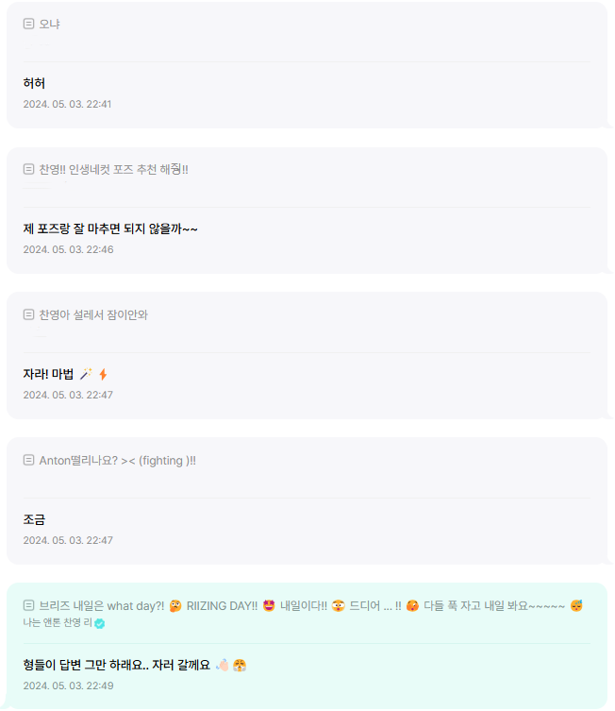Click the verified checkmark badge next to 나는 앤톤 찬영 리
This screenshot has height=711, width=615.
pyautogui.click(x=100, y=623)
